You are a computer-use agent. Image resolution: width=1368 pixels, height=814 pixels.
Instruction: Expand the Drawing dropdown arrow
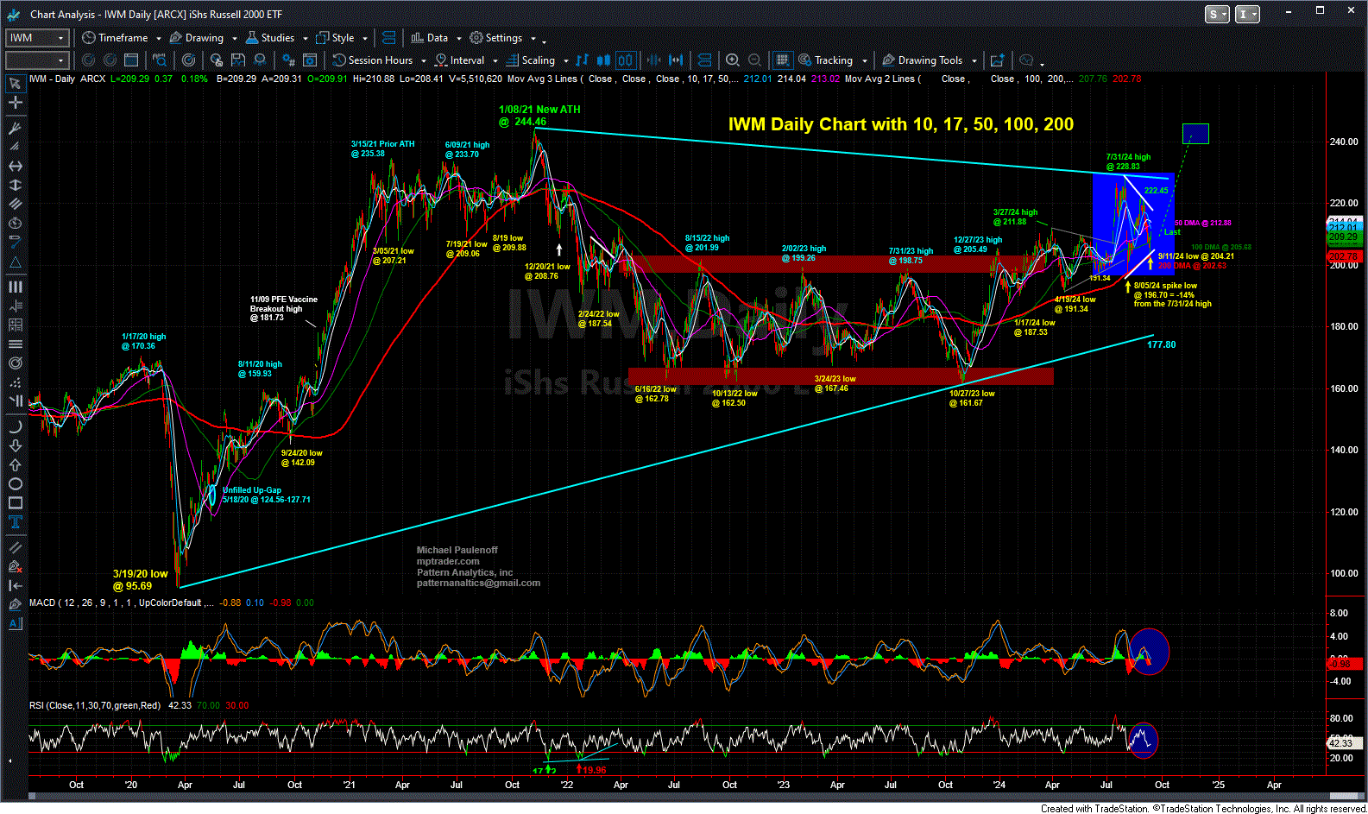click(234, 39)
